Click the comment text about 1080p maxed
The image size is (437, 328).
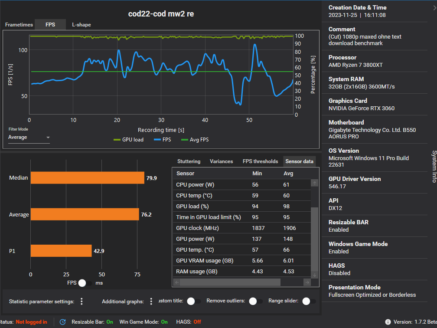coord(365,40)
